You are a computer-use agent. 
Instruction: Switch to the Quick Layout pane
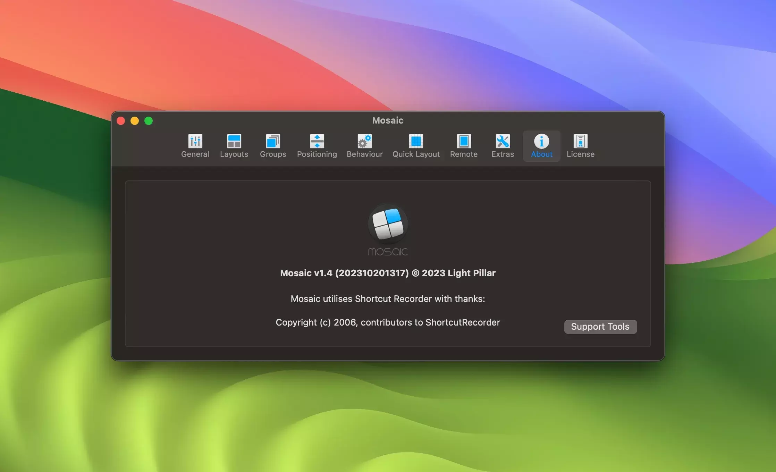coord(416,146)
